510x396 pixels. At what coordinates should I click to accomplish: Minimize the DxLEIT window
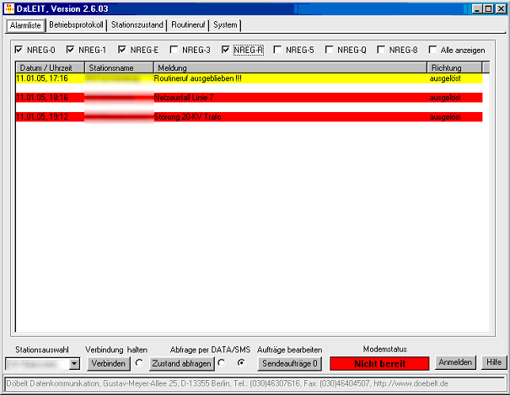(477, 8)
